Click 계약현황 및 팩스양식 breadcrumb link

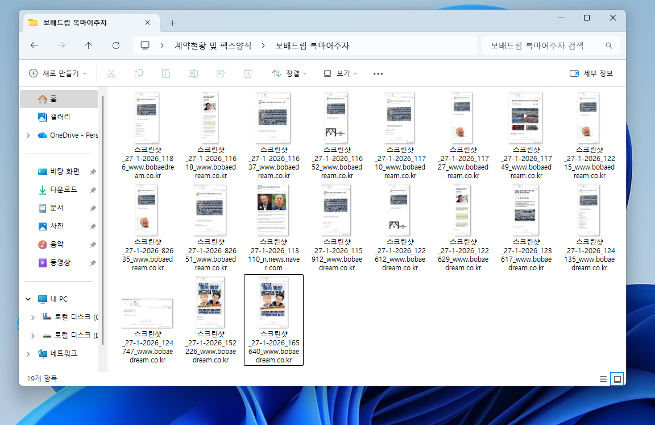pyautogui.click(x=213, y=46)
